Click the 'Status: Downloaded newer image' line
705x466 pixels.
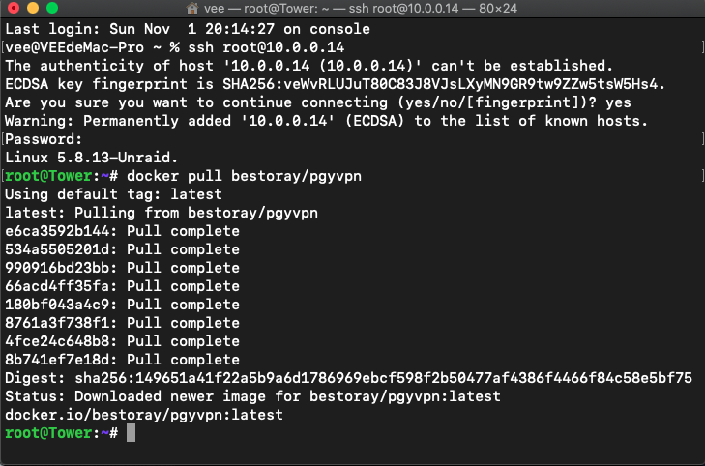coord(252,396)
